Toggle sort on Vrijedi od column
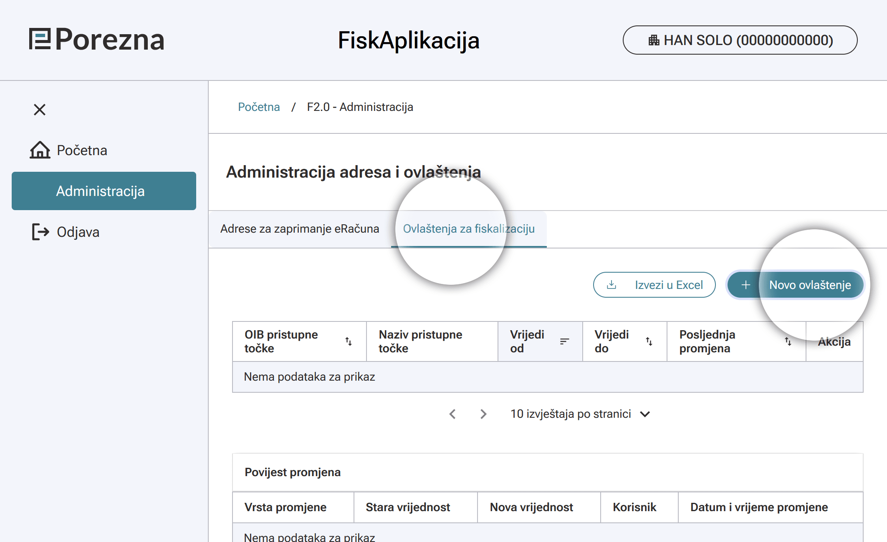Screen dimensions: 887x542 [564, 341]
